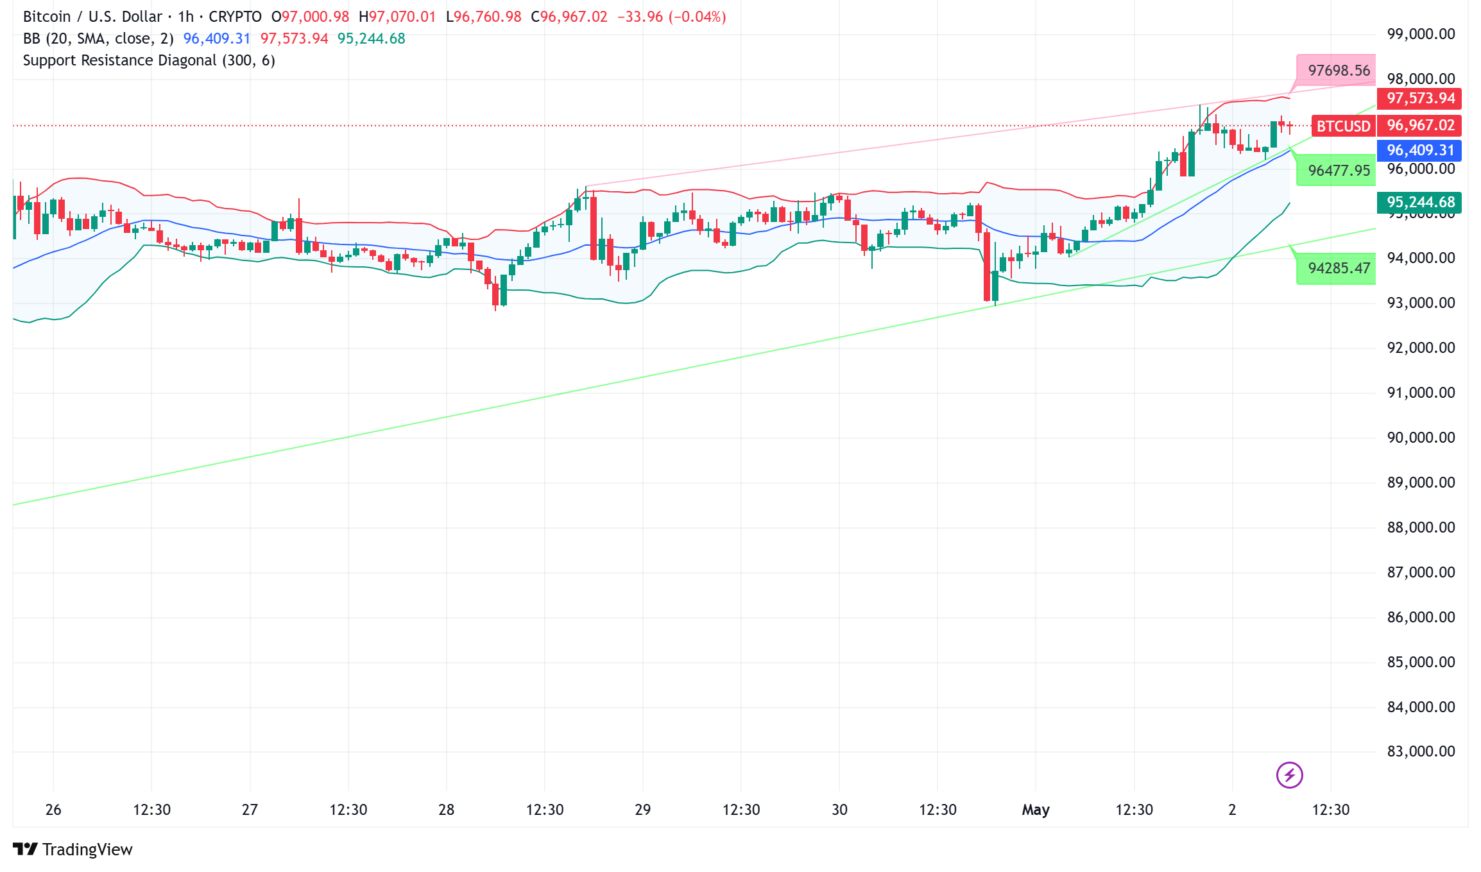This screenshot has width=1481, height=872.
Task: Click the 83,000.00 tick on price scale
Action: click(1421, 751)
